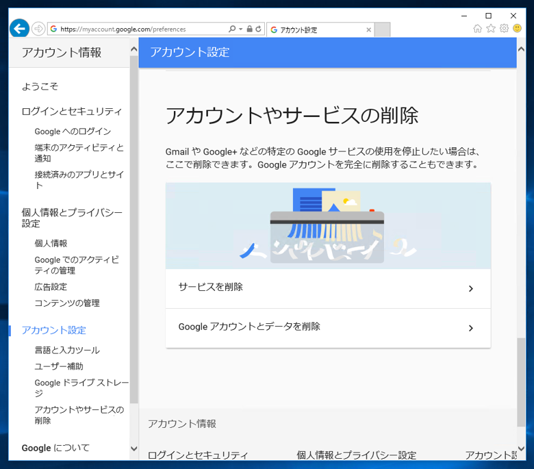534x469 pixels.
Task: Open 言語と入力ツール sidebar link
Action: [x=67, y=350]
